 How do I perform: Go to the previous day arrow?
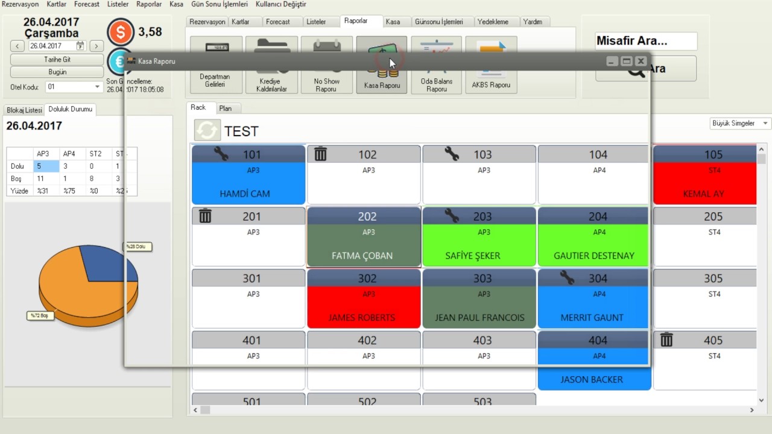[17, 46]
